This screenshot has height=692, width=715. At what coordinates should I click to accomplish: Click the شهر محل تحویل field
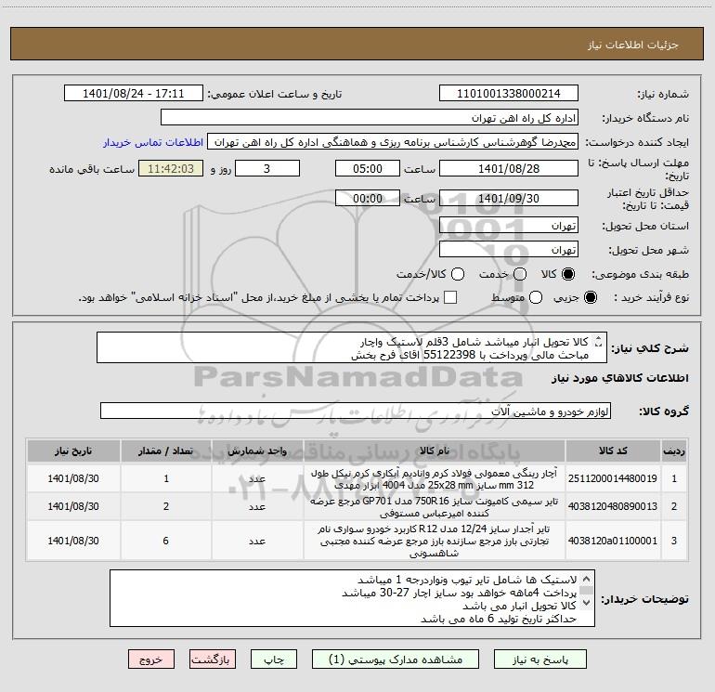click(509, 249)
